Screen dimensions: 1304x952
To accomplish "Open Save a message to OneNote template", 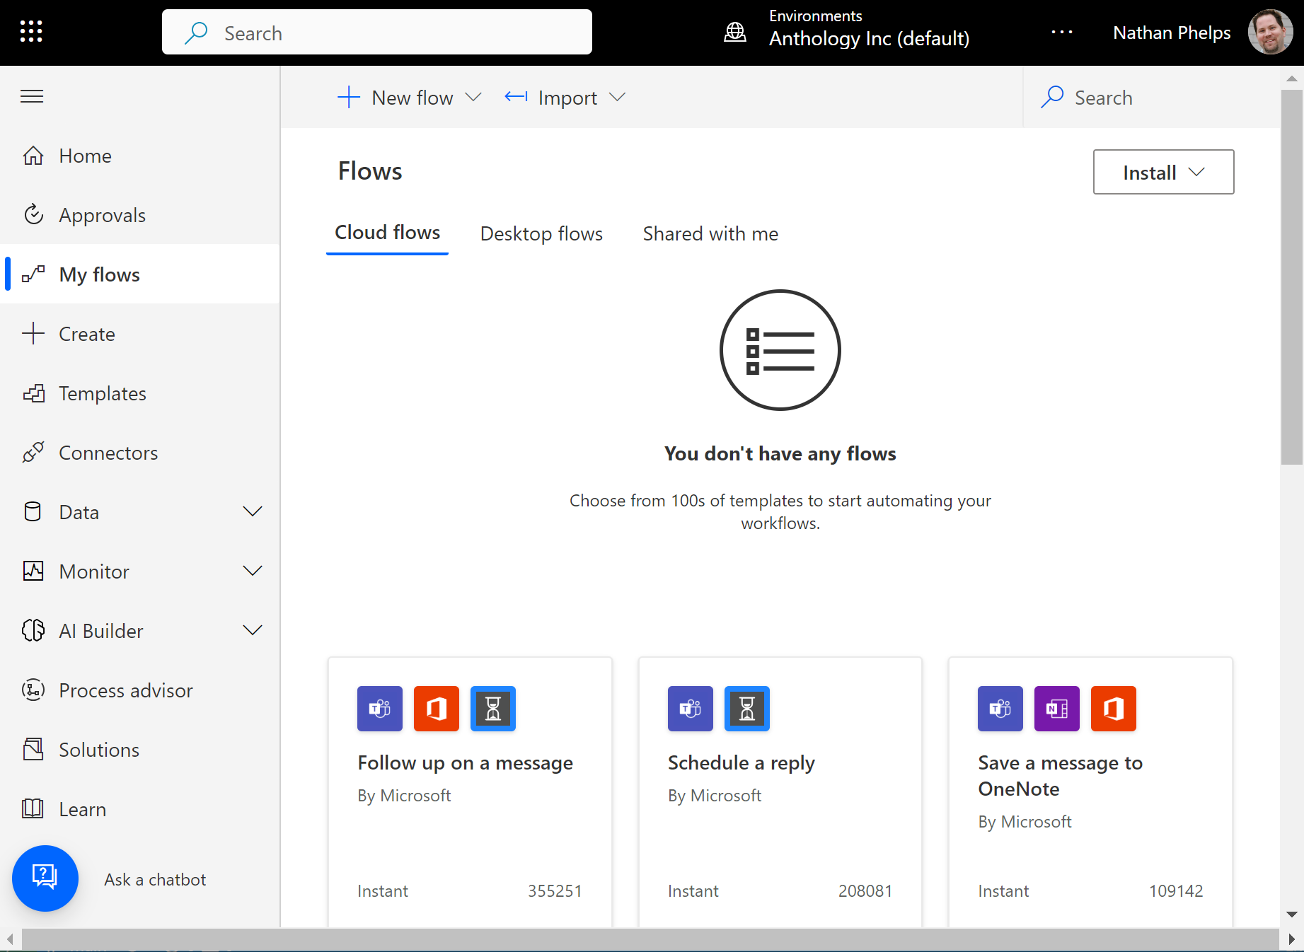I will (1060, 776).
